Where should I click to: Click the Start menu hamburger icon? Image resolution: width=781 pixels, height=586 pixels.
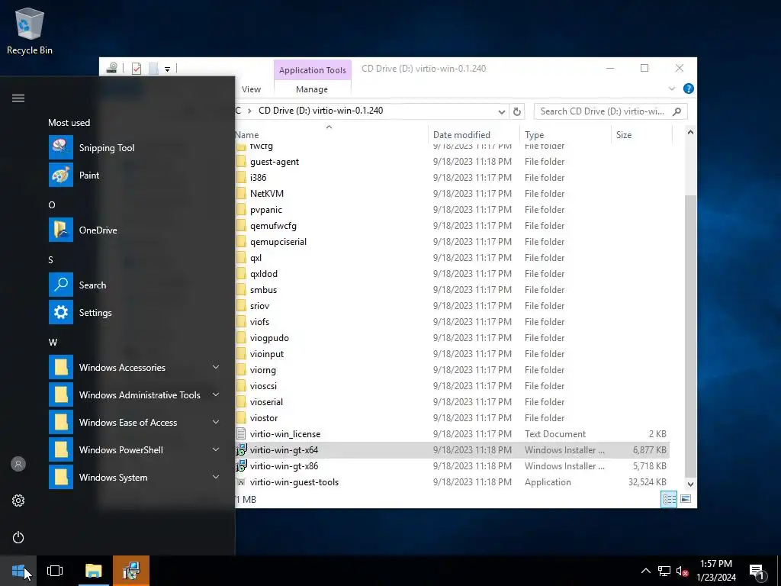point(18,98)
